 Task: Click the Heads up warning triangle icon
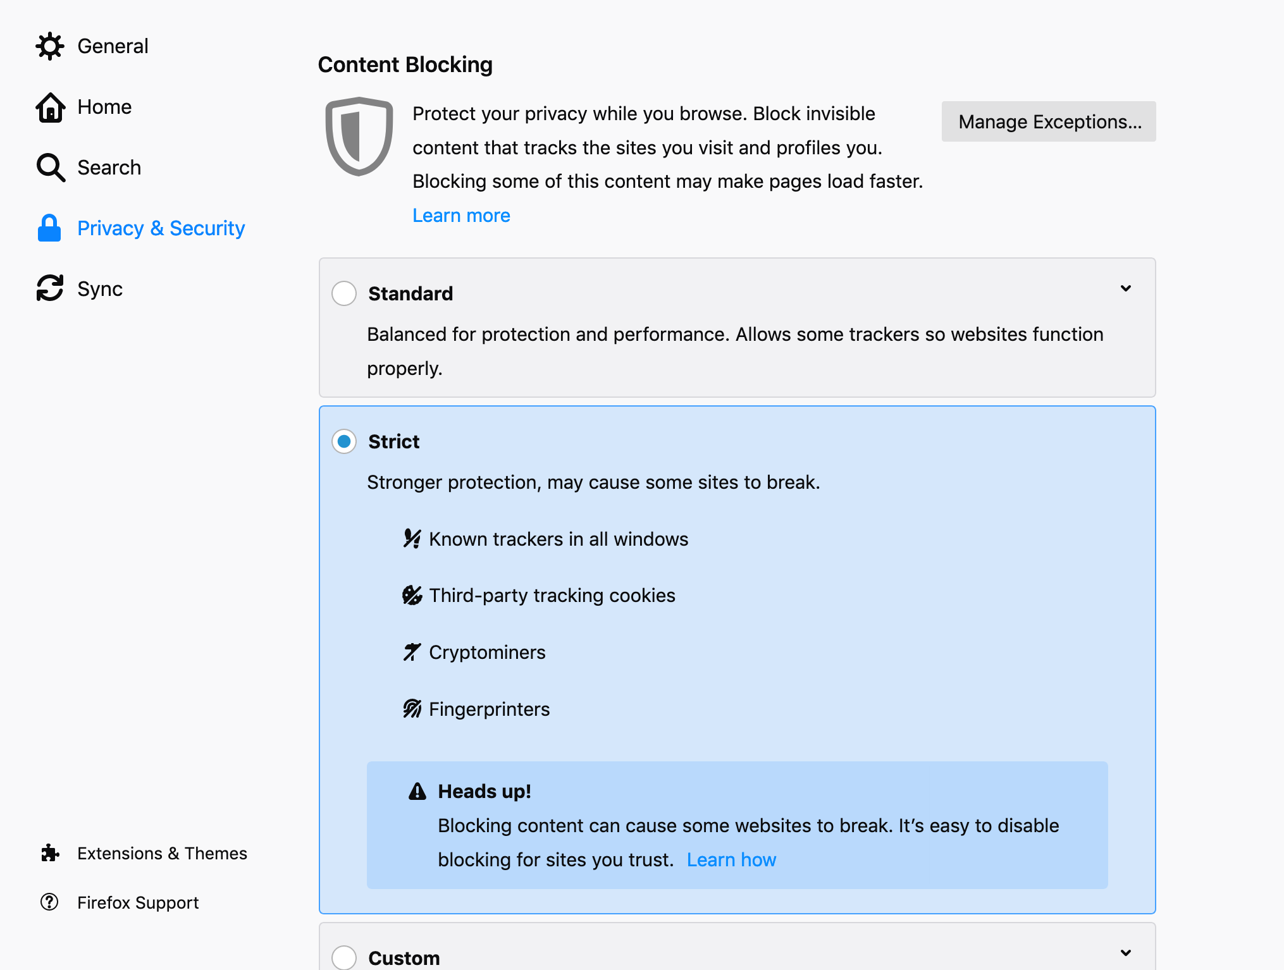417,791
